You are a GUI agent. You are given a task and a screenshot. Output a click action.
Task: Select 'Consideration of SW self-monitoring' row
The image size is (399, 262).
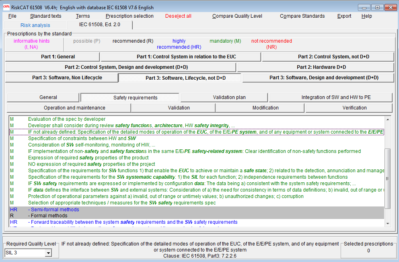(x=196, y=145)
